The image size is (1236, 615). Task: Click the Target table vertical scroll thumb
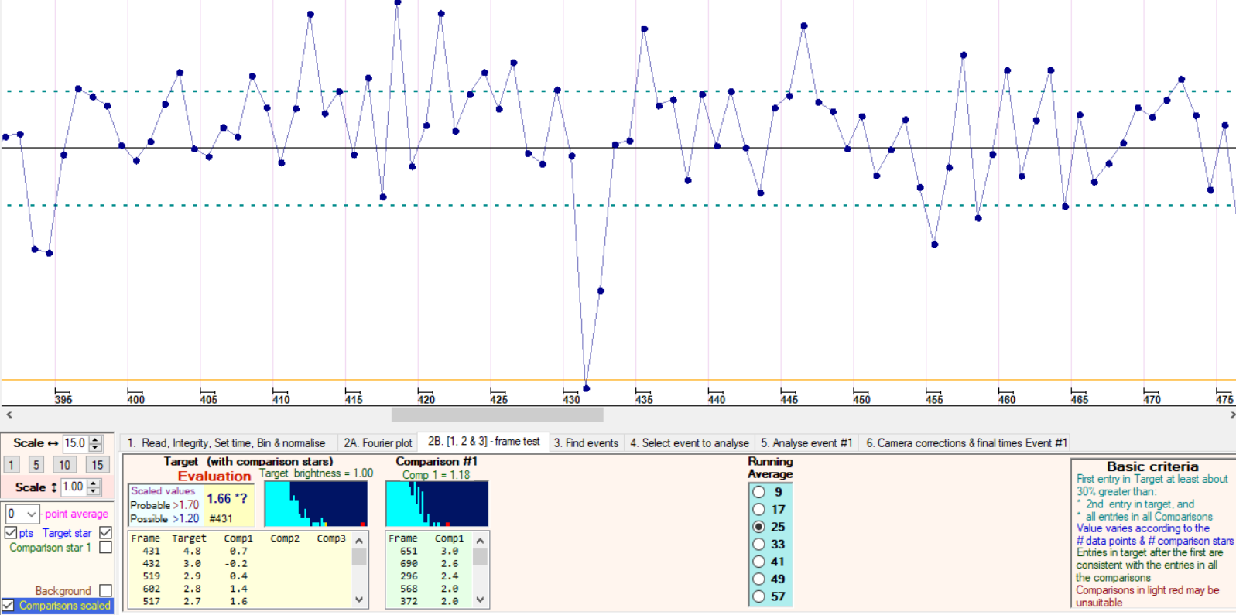pos(359,557)
